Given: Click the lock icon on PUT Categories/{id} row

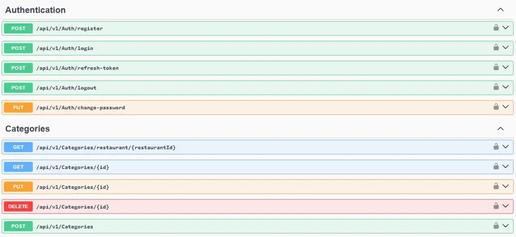Looking at the screenshot, I should [496, 186].
